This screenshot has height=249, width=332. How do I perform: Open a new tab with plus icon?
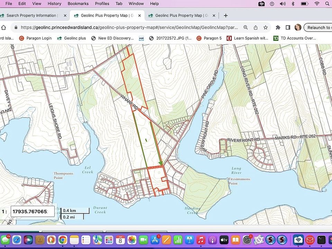point(226,16)
